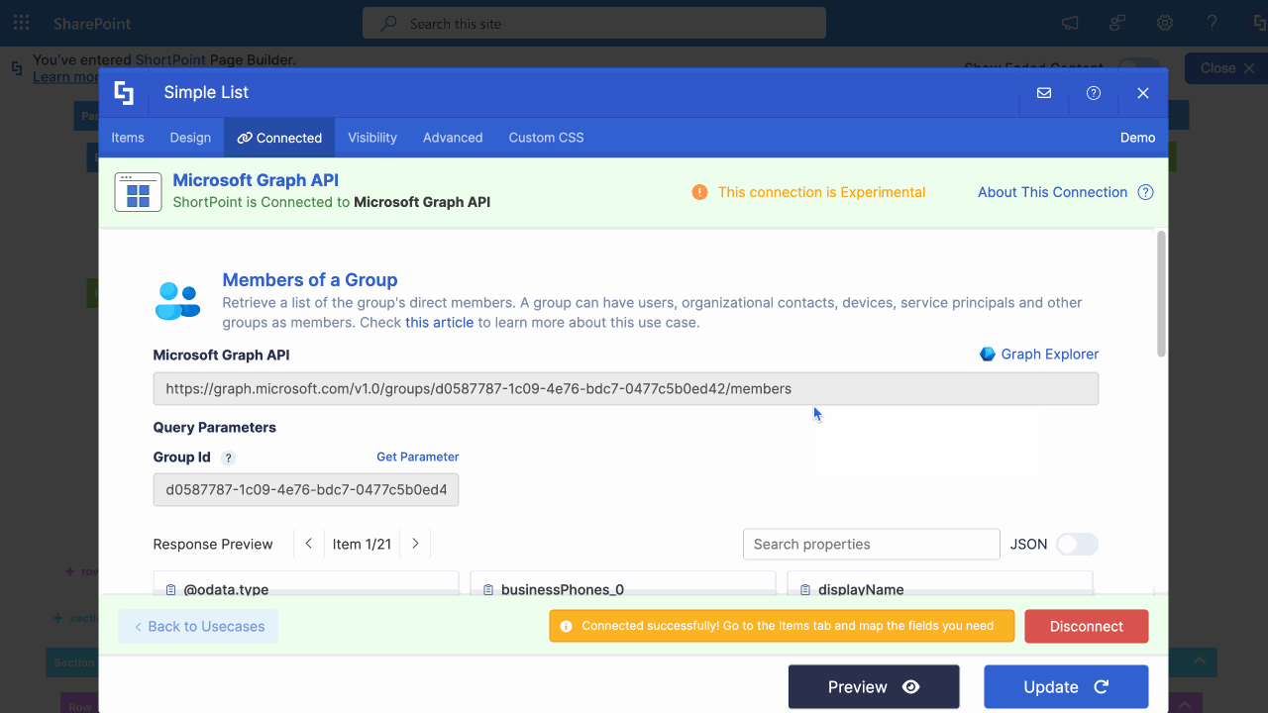Click the Graph Explorer logo icon
Screen dimensions: 1268x713
(988, 354)
